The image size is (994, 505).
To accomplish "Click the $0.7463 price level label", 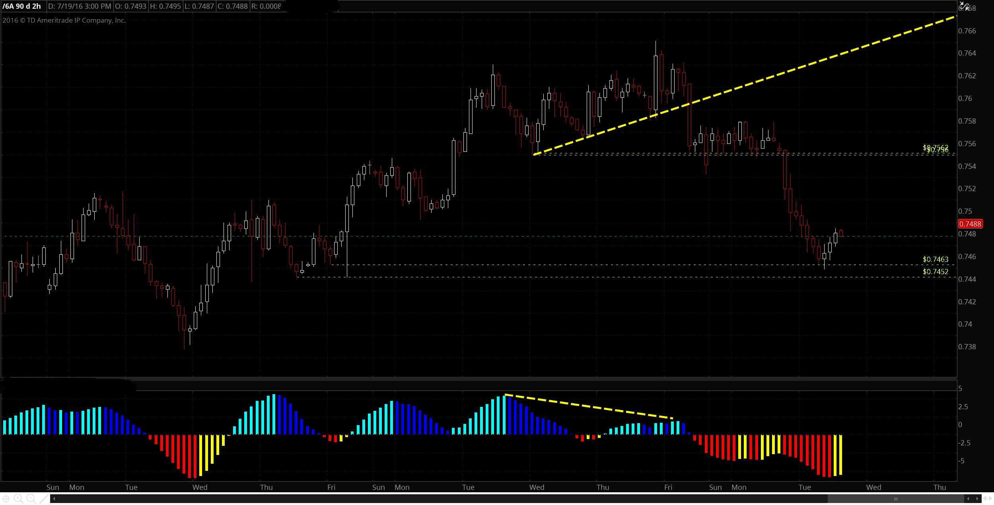I will click(936, 259).
